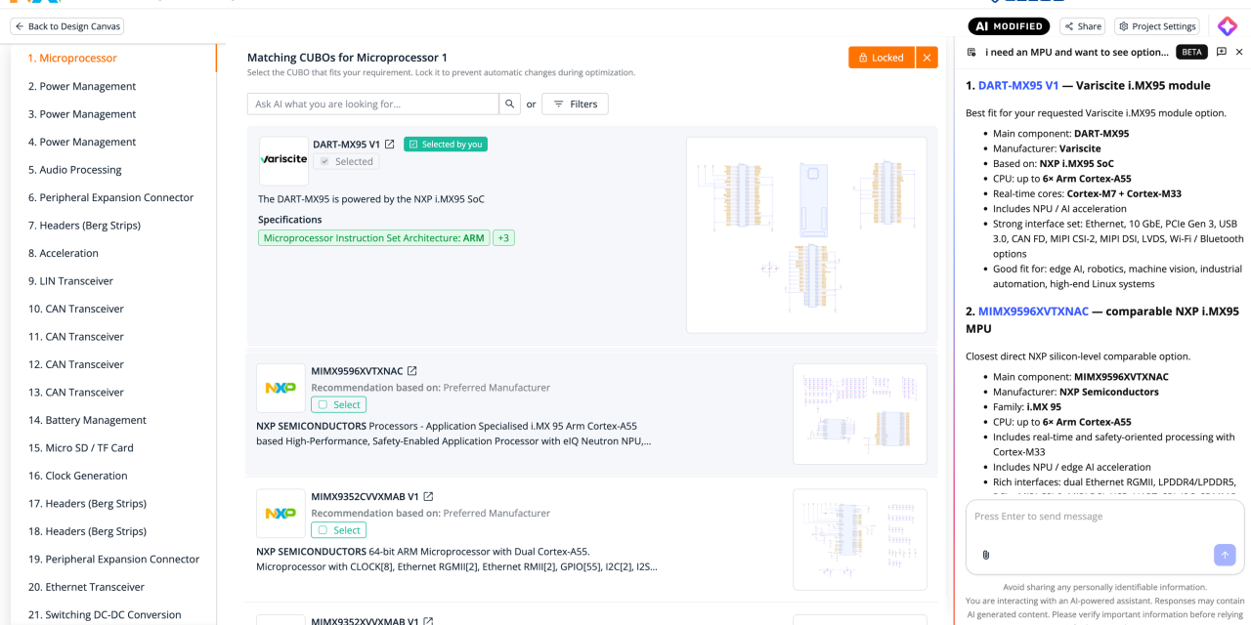Click the BETA badge in chat header
This screenshot has width=1251, height=625.
(1191, 52)
